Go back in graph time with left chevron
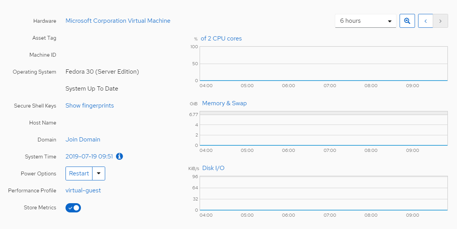The height and width of the screenshot is (229, 457). point(425,20)
